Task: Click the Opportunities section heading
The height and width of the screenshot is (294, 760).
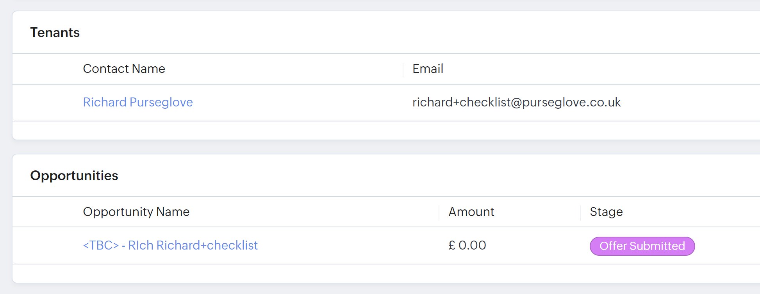Action: click(74, 175)
